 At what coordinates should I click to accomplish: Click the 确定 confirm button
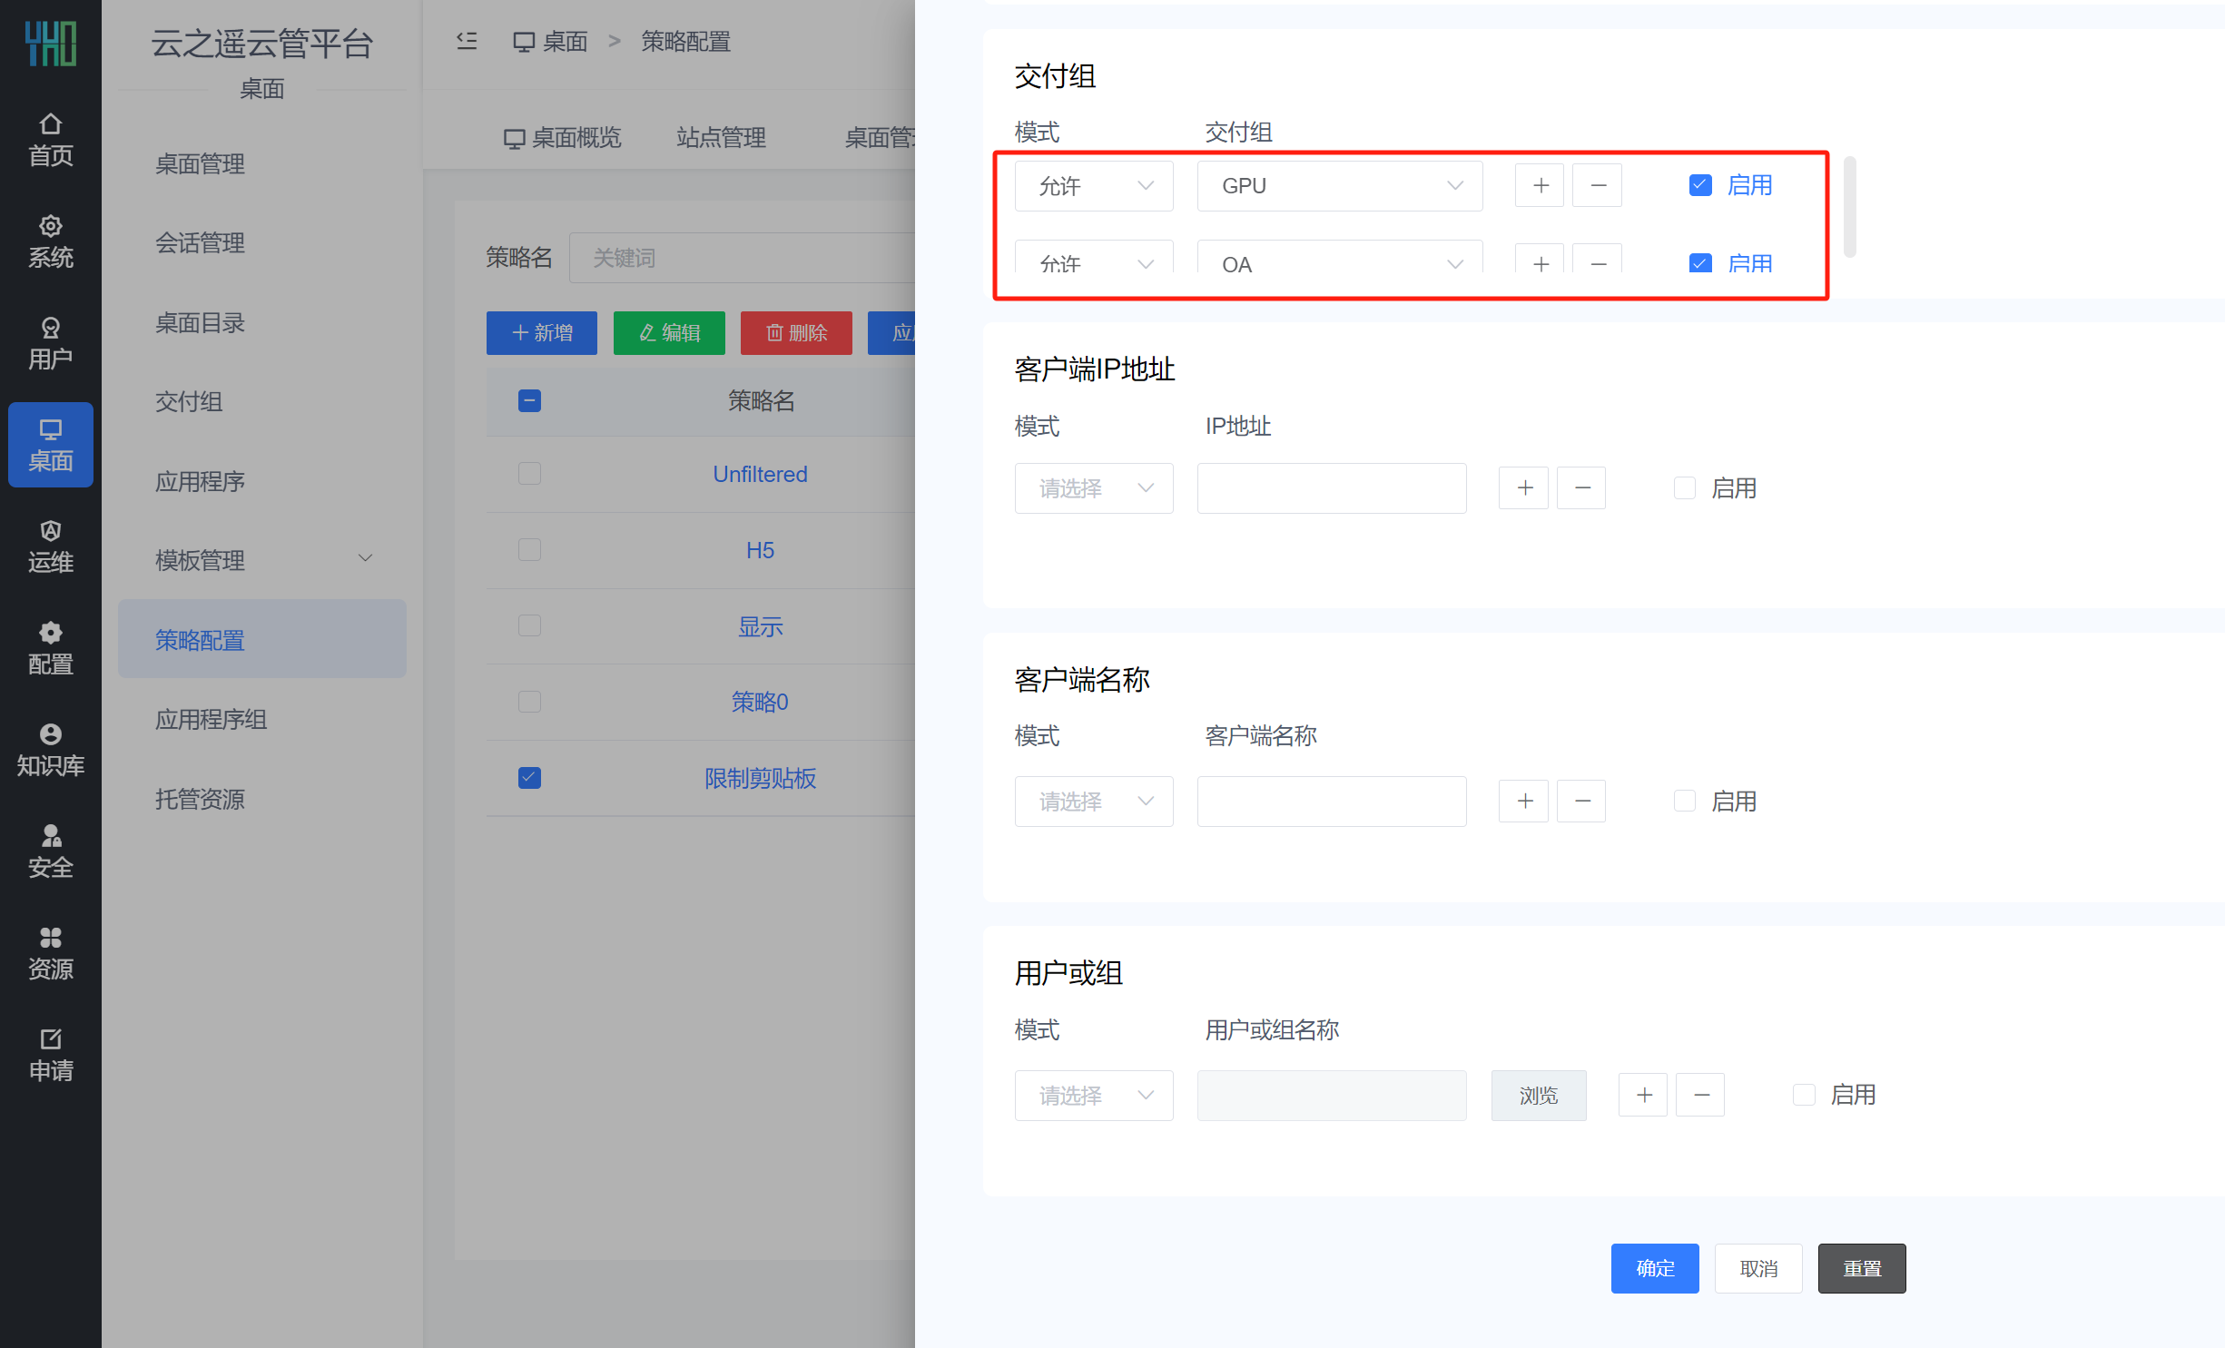[1655, 1268]
